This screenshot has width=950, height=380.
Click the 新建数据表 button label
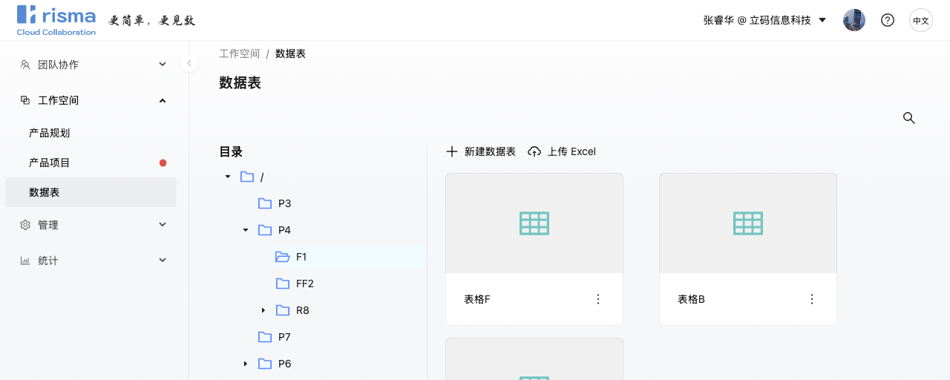490,151
